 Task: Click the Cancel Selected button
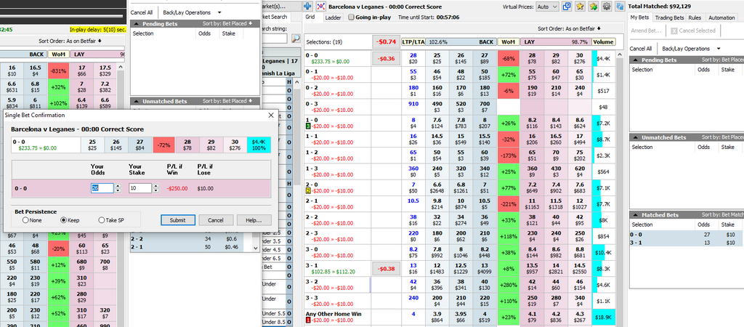point(692,31)
